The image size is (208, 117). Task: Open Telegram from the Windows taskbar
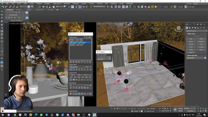tap(47, 115)
